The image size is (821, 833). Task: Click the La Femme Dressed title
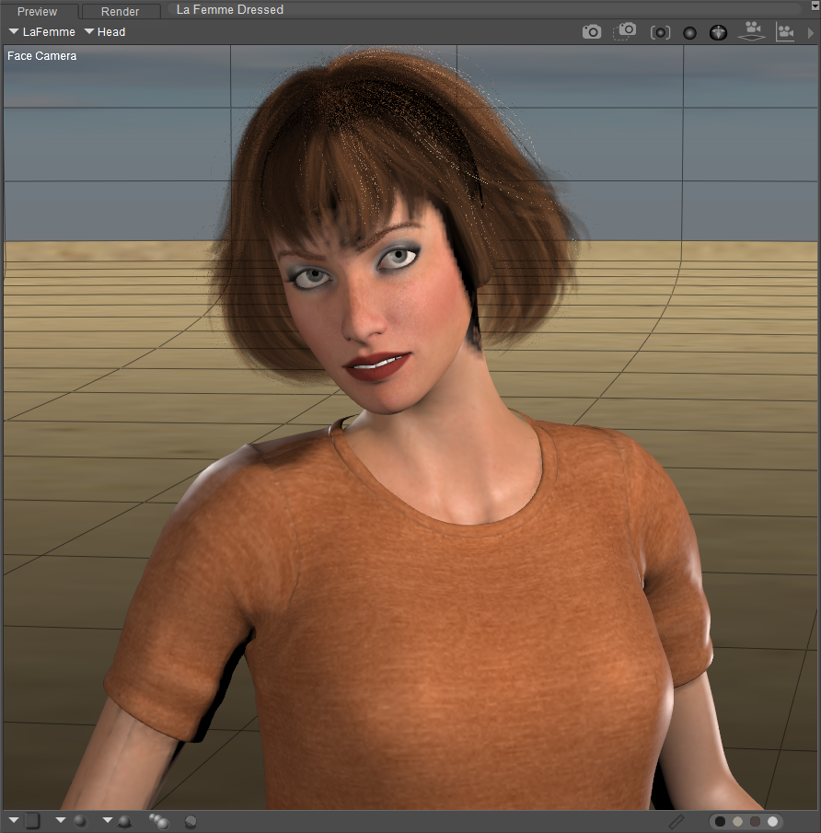229,9
